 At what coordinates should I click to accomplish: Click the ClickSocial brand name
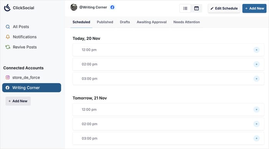[23, 8]
